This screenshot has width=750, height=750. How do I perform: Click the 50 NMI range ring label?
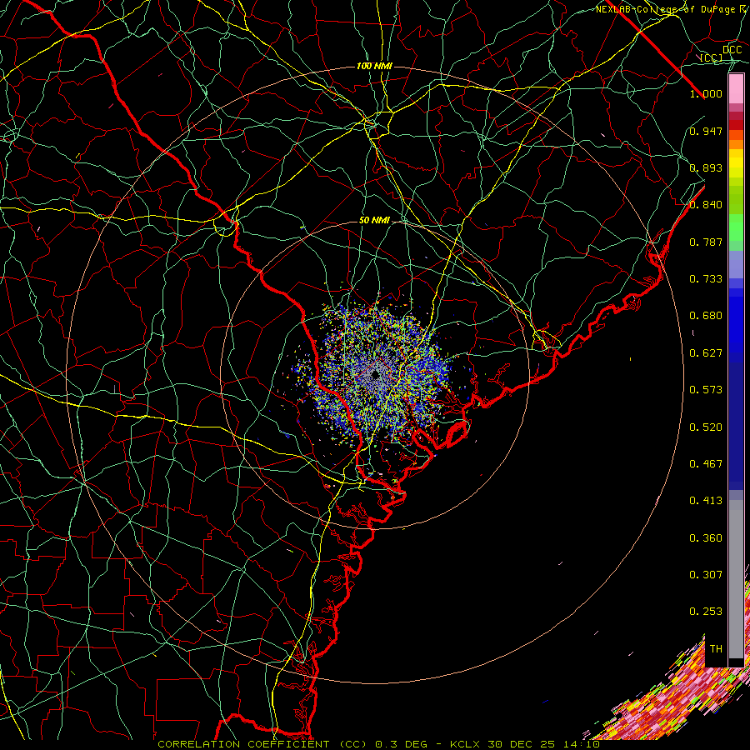374,220
